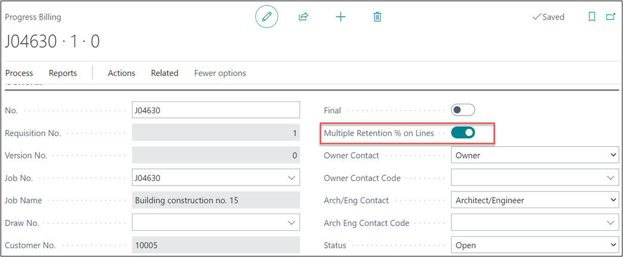Click the pencil edit icon
The width and height of the screenshot is (623, 257).
pos(266,17)
